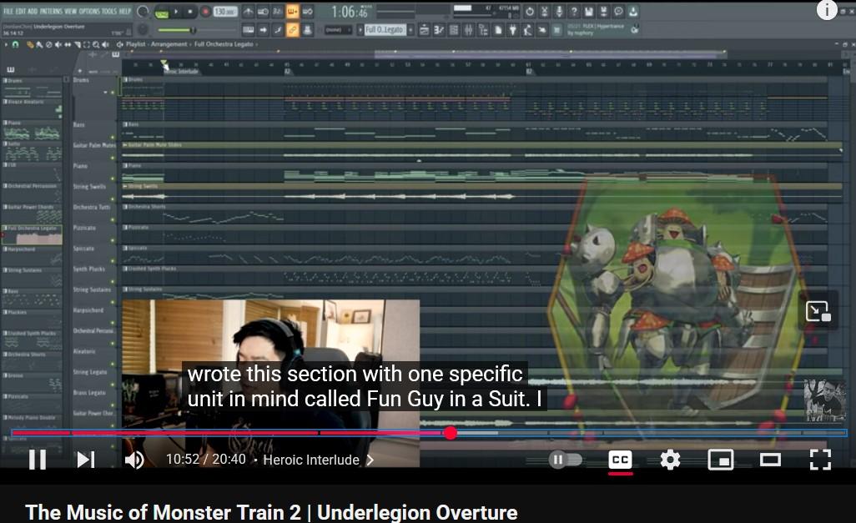The height and width of the screenshot is (523, 856).
Task: Open FL Studio TOOLS menu
Action: (109, 11)
